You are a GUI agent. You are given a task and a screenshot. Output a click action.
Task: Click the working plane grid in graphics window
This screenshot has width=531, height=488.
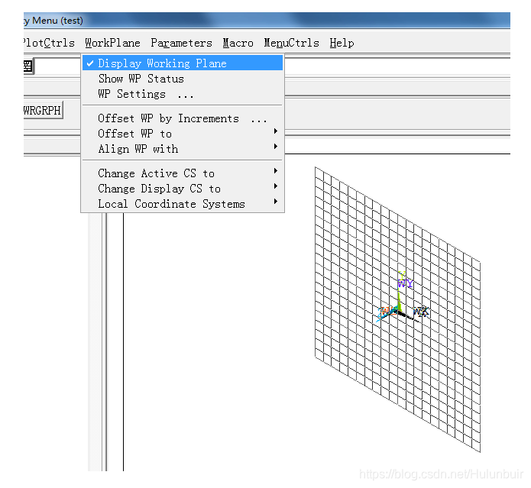tap(351, 229)
